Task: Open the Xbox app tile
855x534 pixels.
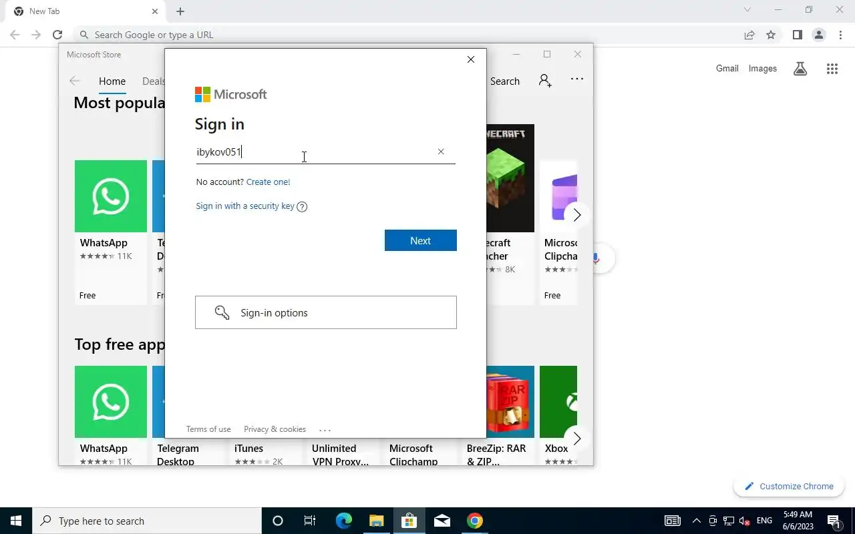Action: click(x=558, y=415)
